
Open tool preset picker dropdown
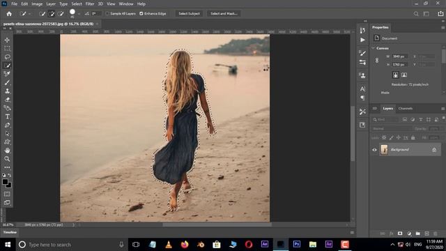coord(29,14)
